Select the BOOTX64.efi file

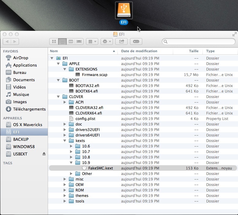pyautogui.click(x=143, y=91)
